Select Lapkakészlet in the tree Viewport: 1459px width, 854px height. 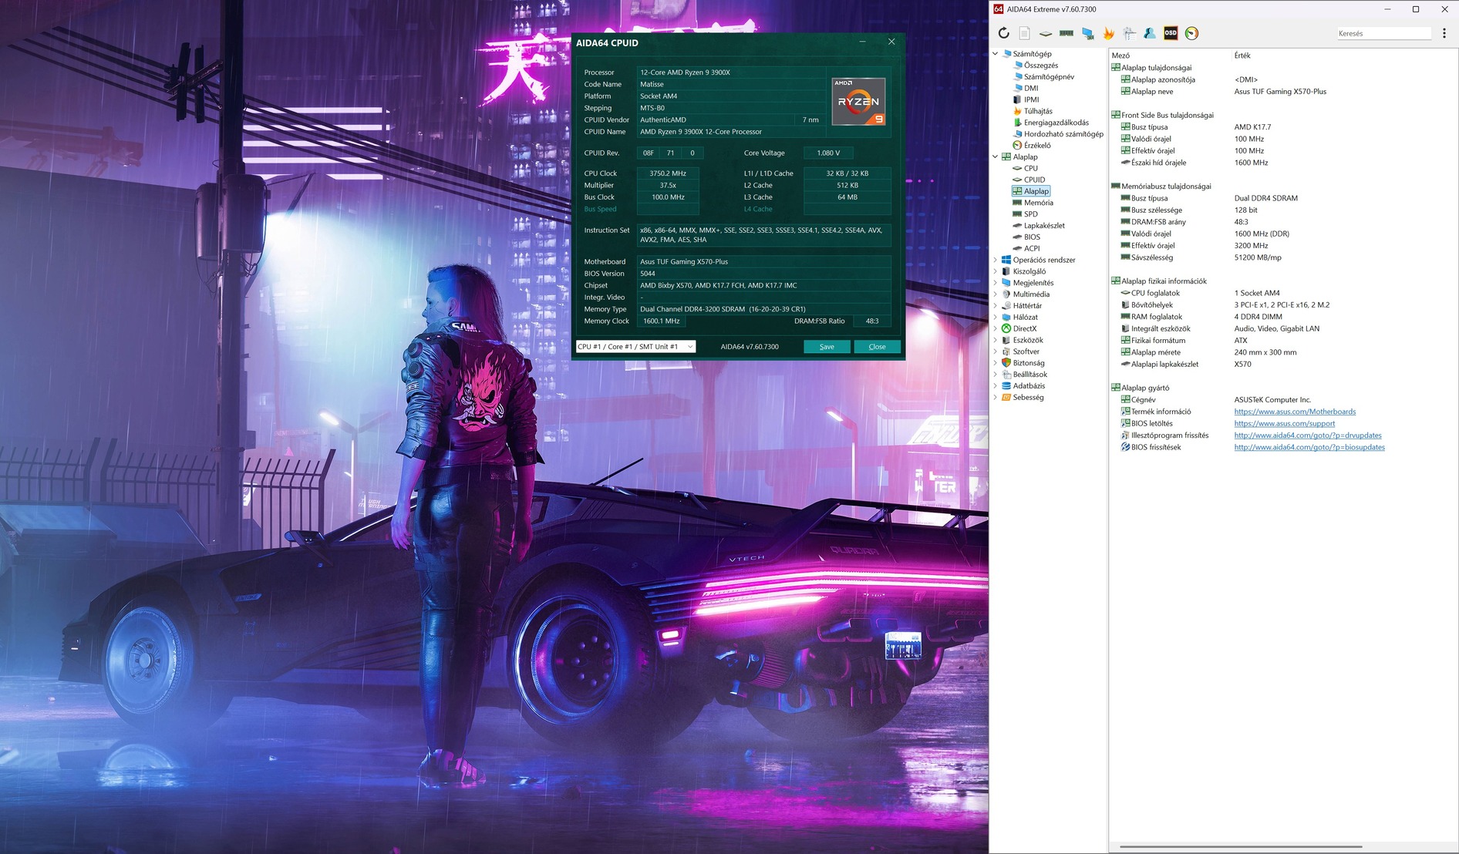[1044, 226]
